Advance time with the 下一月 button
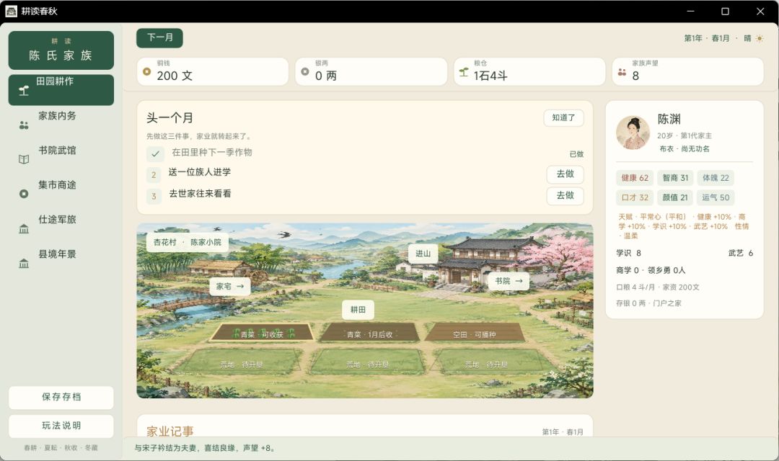Screen dimensions: 779x461 tap(159, 37)
